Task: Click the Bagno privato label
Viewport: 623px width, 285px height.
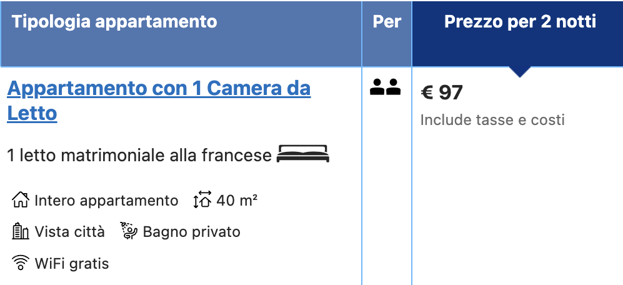Action: point(191,232)
